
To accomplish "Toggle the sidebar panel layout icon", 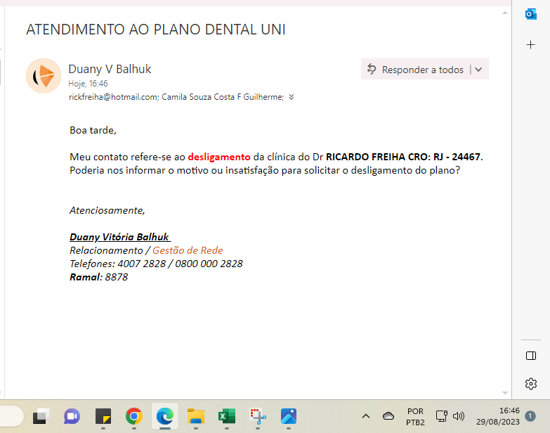I will click(531, 356).
